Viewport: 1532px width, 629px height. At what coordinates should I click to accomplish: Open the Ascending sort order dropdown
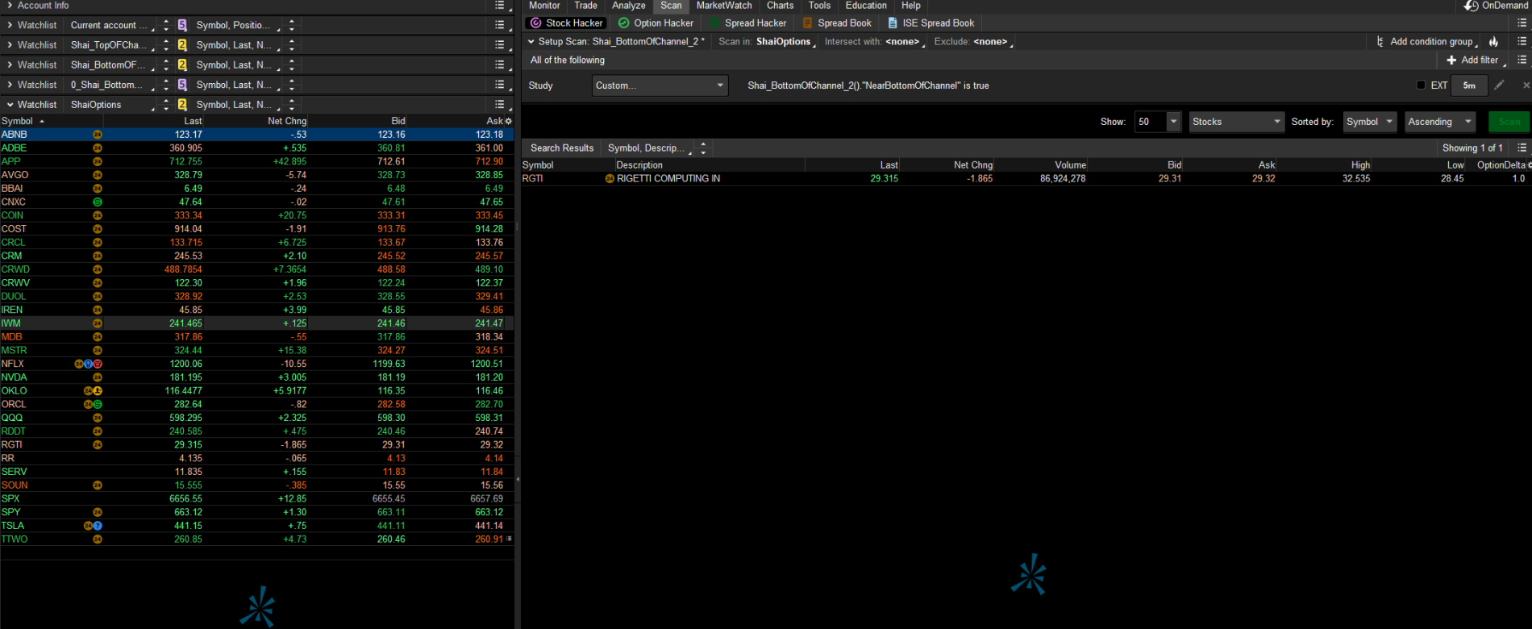tap(1439, 122)
